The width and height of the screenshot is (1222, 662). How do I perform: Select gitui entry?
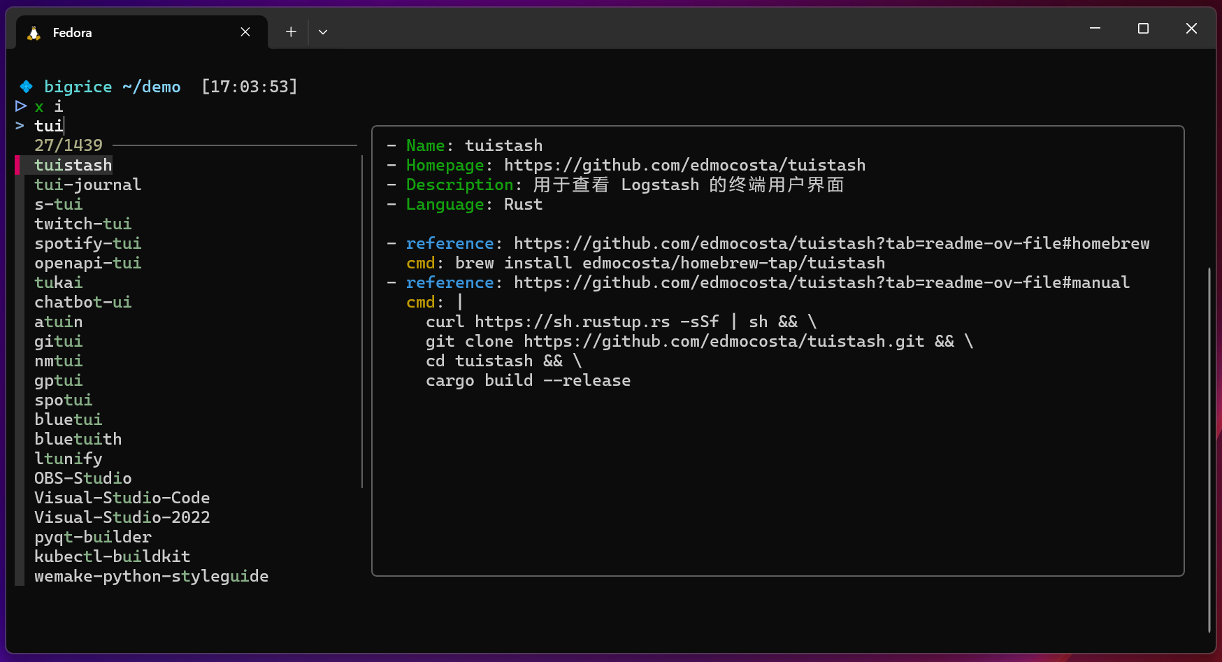pyautogui.click(x=59, y=341)
